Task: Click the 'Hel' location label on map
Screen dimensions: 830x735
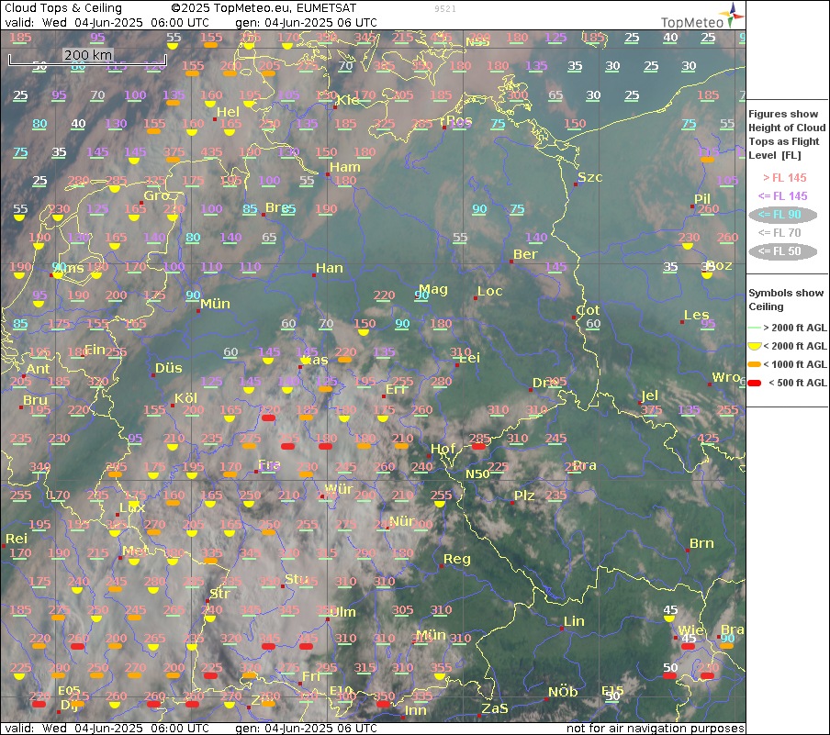Action: pos(228,112)
